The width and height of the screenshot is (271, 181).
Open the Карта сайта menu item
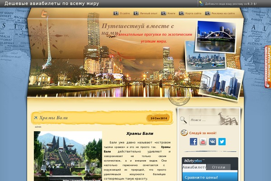pos(193,13)
